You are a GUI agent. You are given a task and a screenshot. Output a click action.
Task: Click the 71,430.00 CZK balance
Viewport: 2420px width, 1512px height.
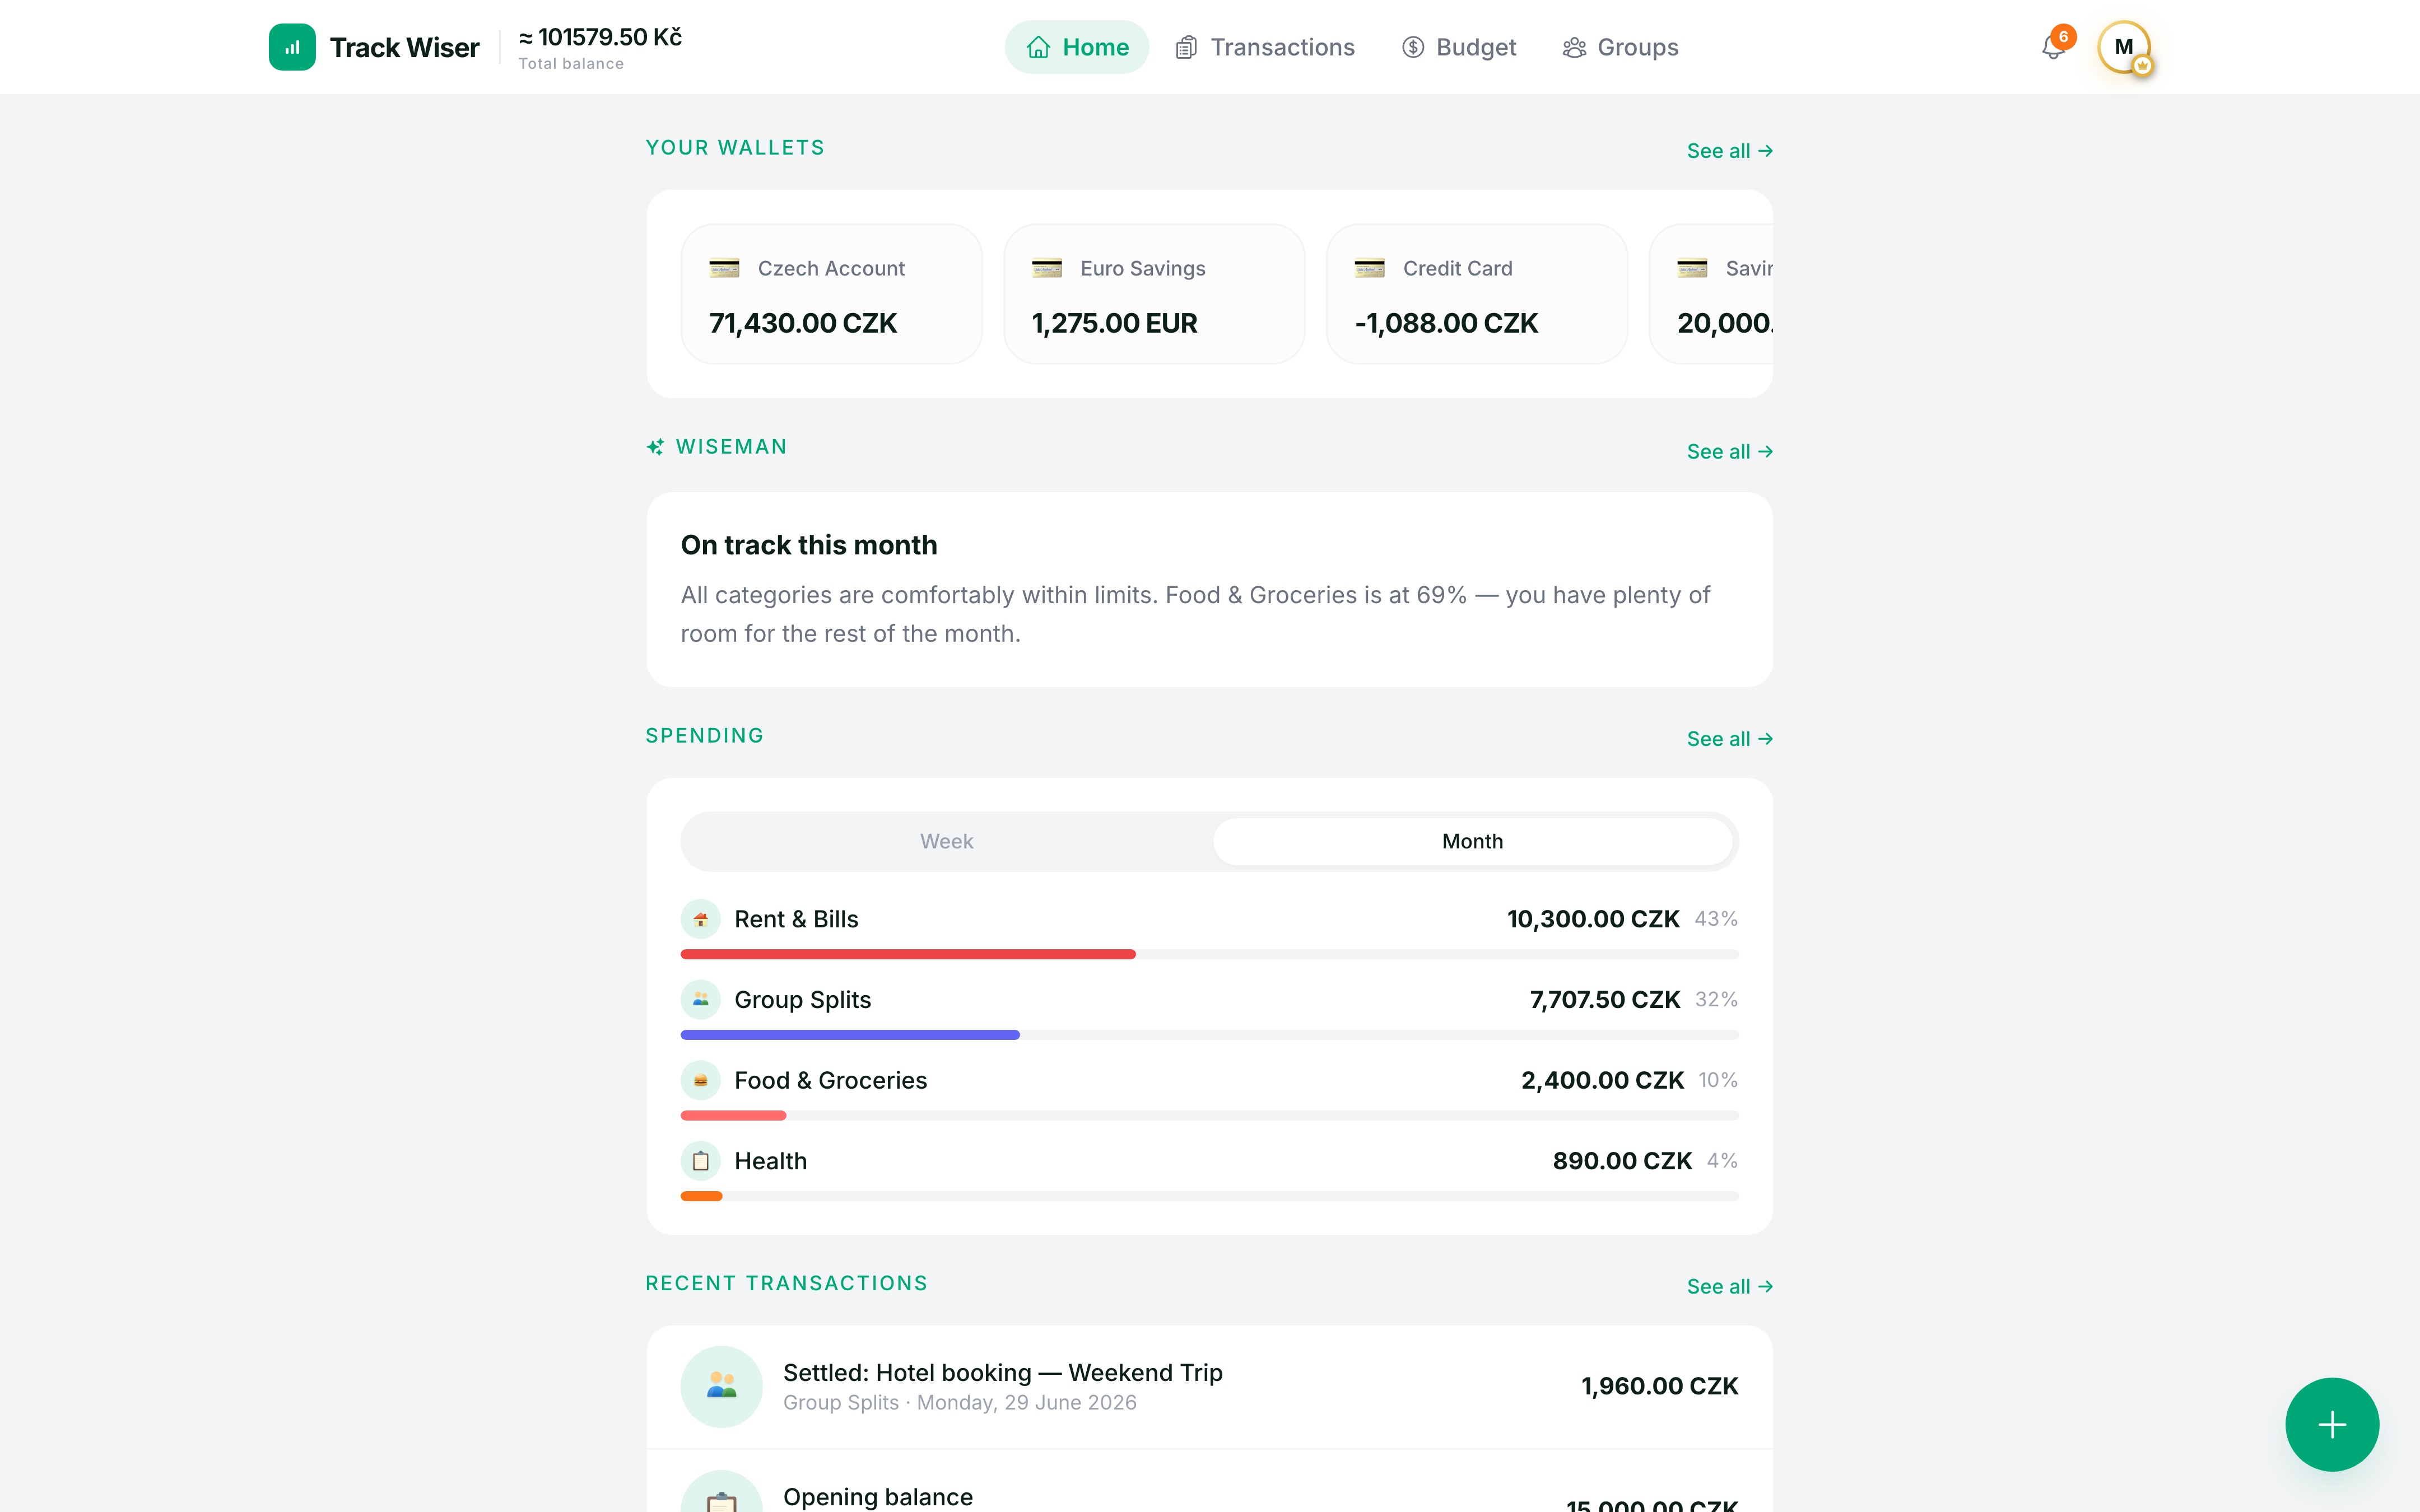pos(803,323)
